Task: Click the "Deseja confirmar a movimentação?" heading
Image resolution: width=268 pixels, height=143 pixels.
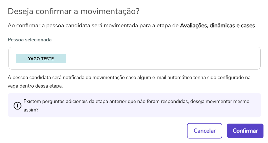Action: click(x=74, y=12)
